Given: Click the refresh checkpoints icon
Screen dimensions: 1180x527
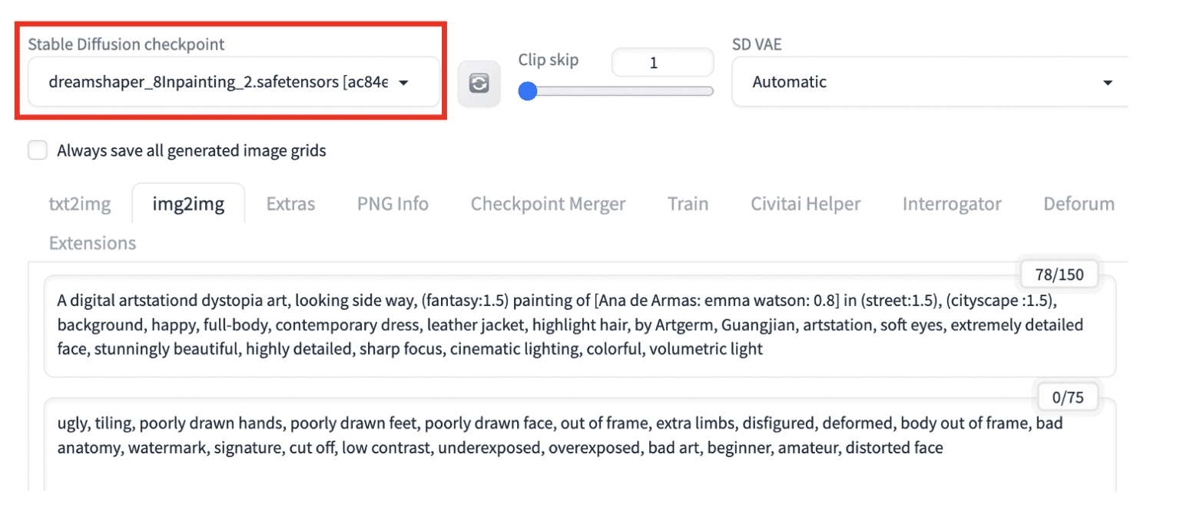Looking at the screenshot, I should [479, 83].
